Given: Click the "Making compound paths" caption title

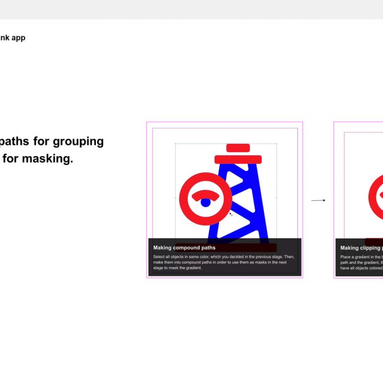Looking at the screenshot, I should (x=184, y=247).
